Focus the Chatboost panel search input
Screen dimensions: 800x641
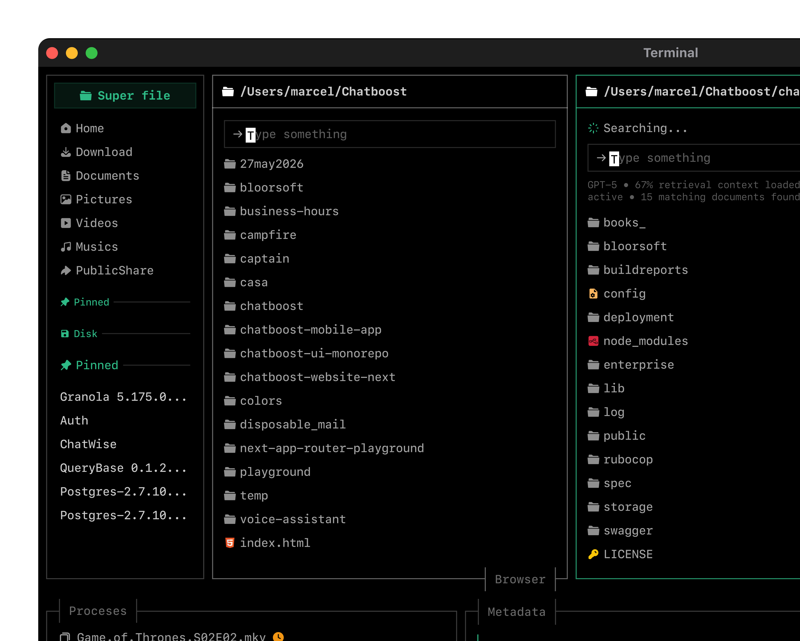[390, 134]
